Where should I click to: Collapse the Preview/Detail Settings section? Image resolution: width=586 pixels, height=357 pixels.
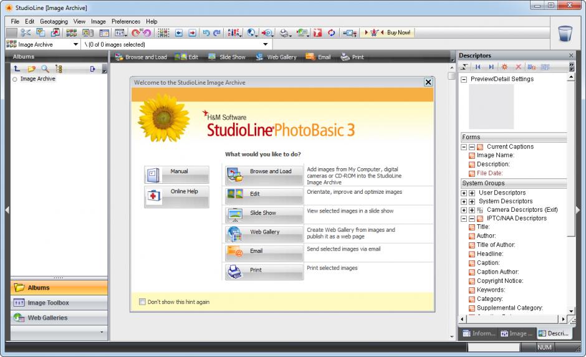pyautogui.click(x=464, y=80)
